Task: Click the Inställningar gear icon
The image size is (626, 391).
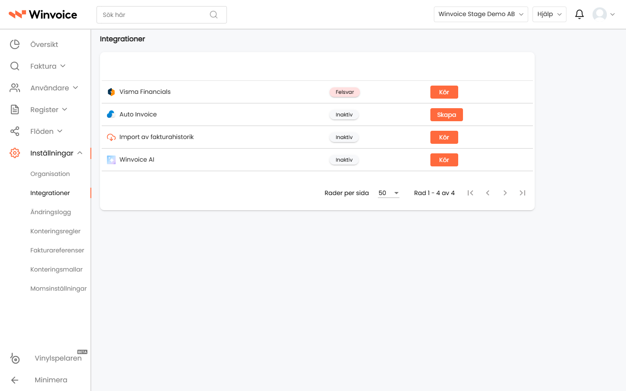Action: coord(15,153)
